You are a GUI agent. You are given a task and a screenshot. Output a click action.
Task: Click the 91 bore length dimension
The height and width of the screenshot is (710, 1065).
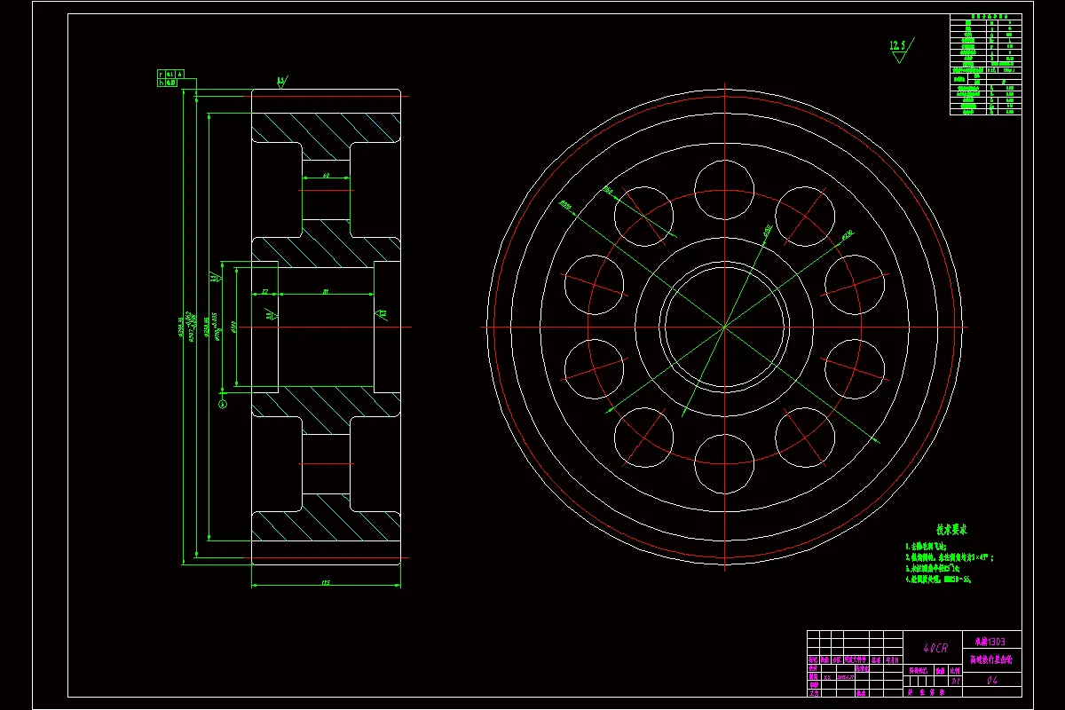coord(326,290)
